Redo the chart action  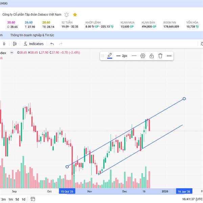tap(61, 44)
